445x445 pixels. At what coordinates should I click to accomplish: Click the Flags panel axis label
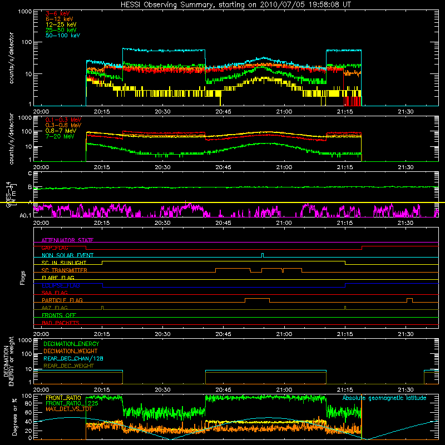pos(22,278)
